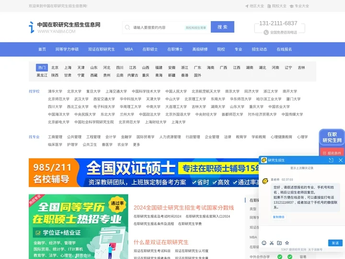Click the 发送 send button

(335, 243)
